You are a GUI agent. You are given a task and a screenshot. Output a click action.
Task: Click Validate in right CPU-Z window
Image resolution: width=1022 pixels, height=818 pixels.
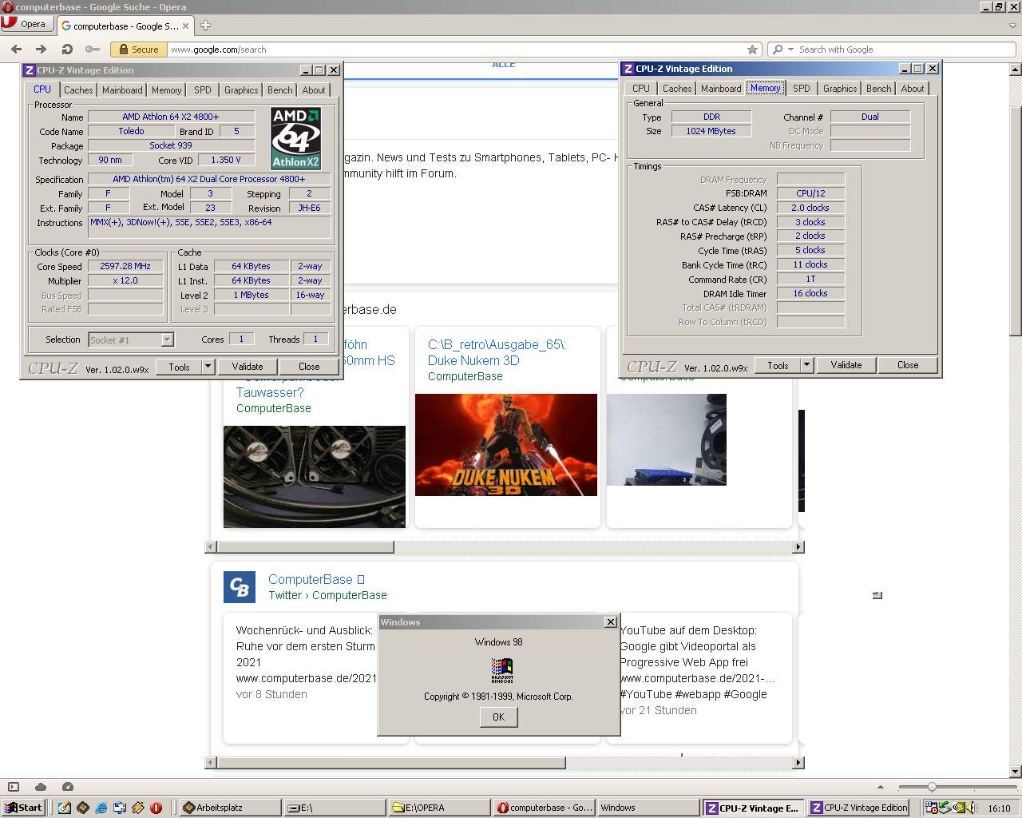(846, 365)
